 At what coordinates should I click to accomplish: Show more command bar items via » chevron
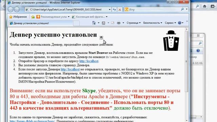187,21
